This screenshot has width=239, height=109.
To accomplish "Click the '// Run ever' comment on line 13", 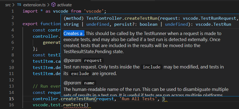I will pos(47,86).
